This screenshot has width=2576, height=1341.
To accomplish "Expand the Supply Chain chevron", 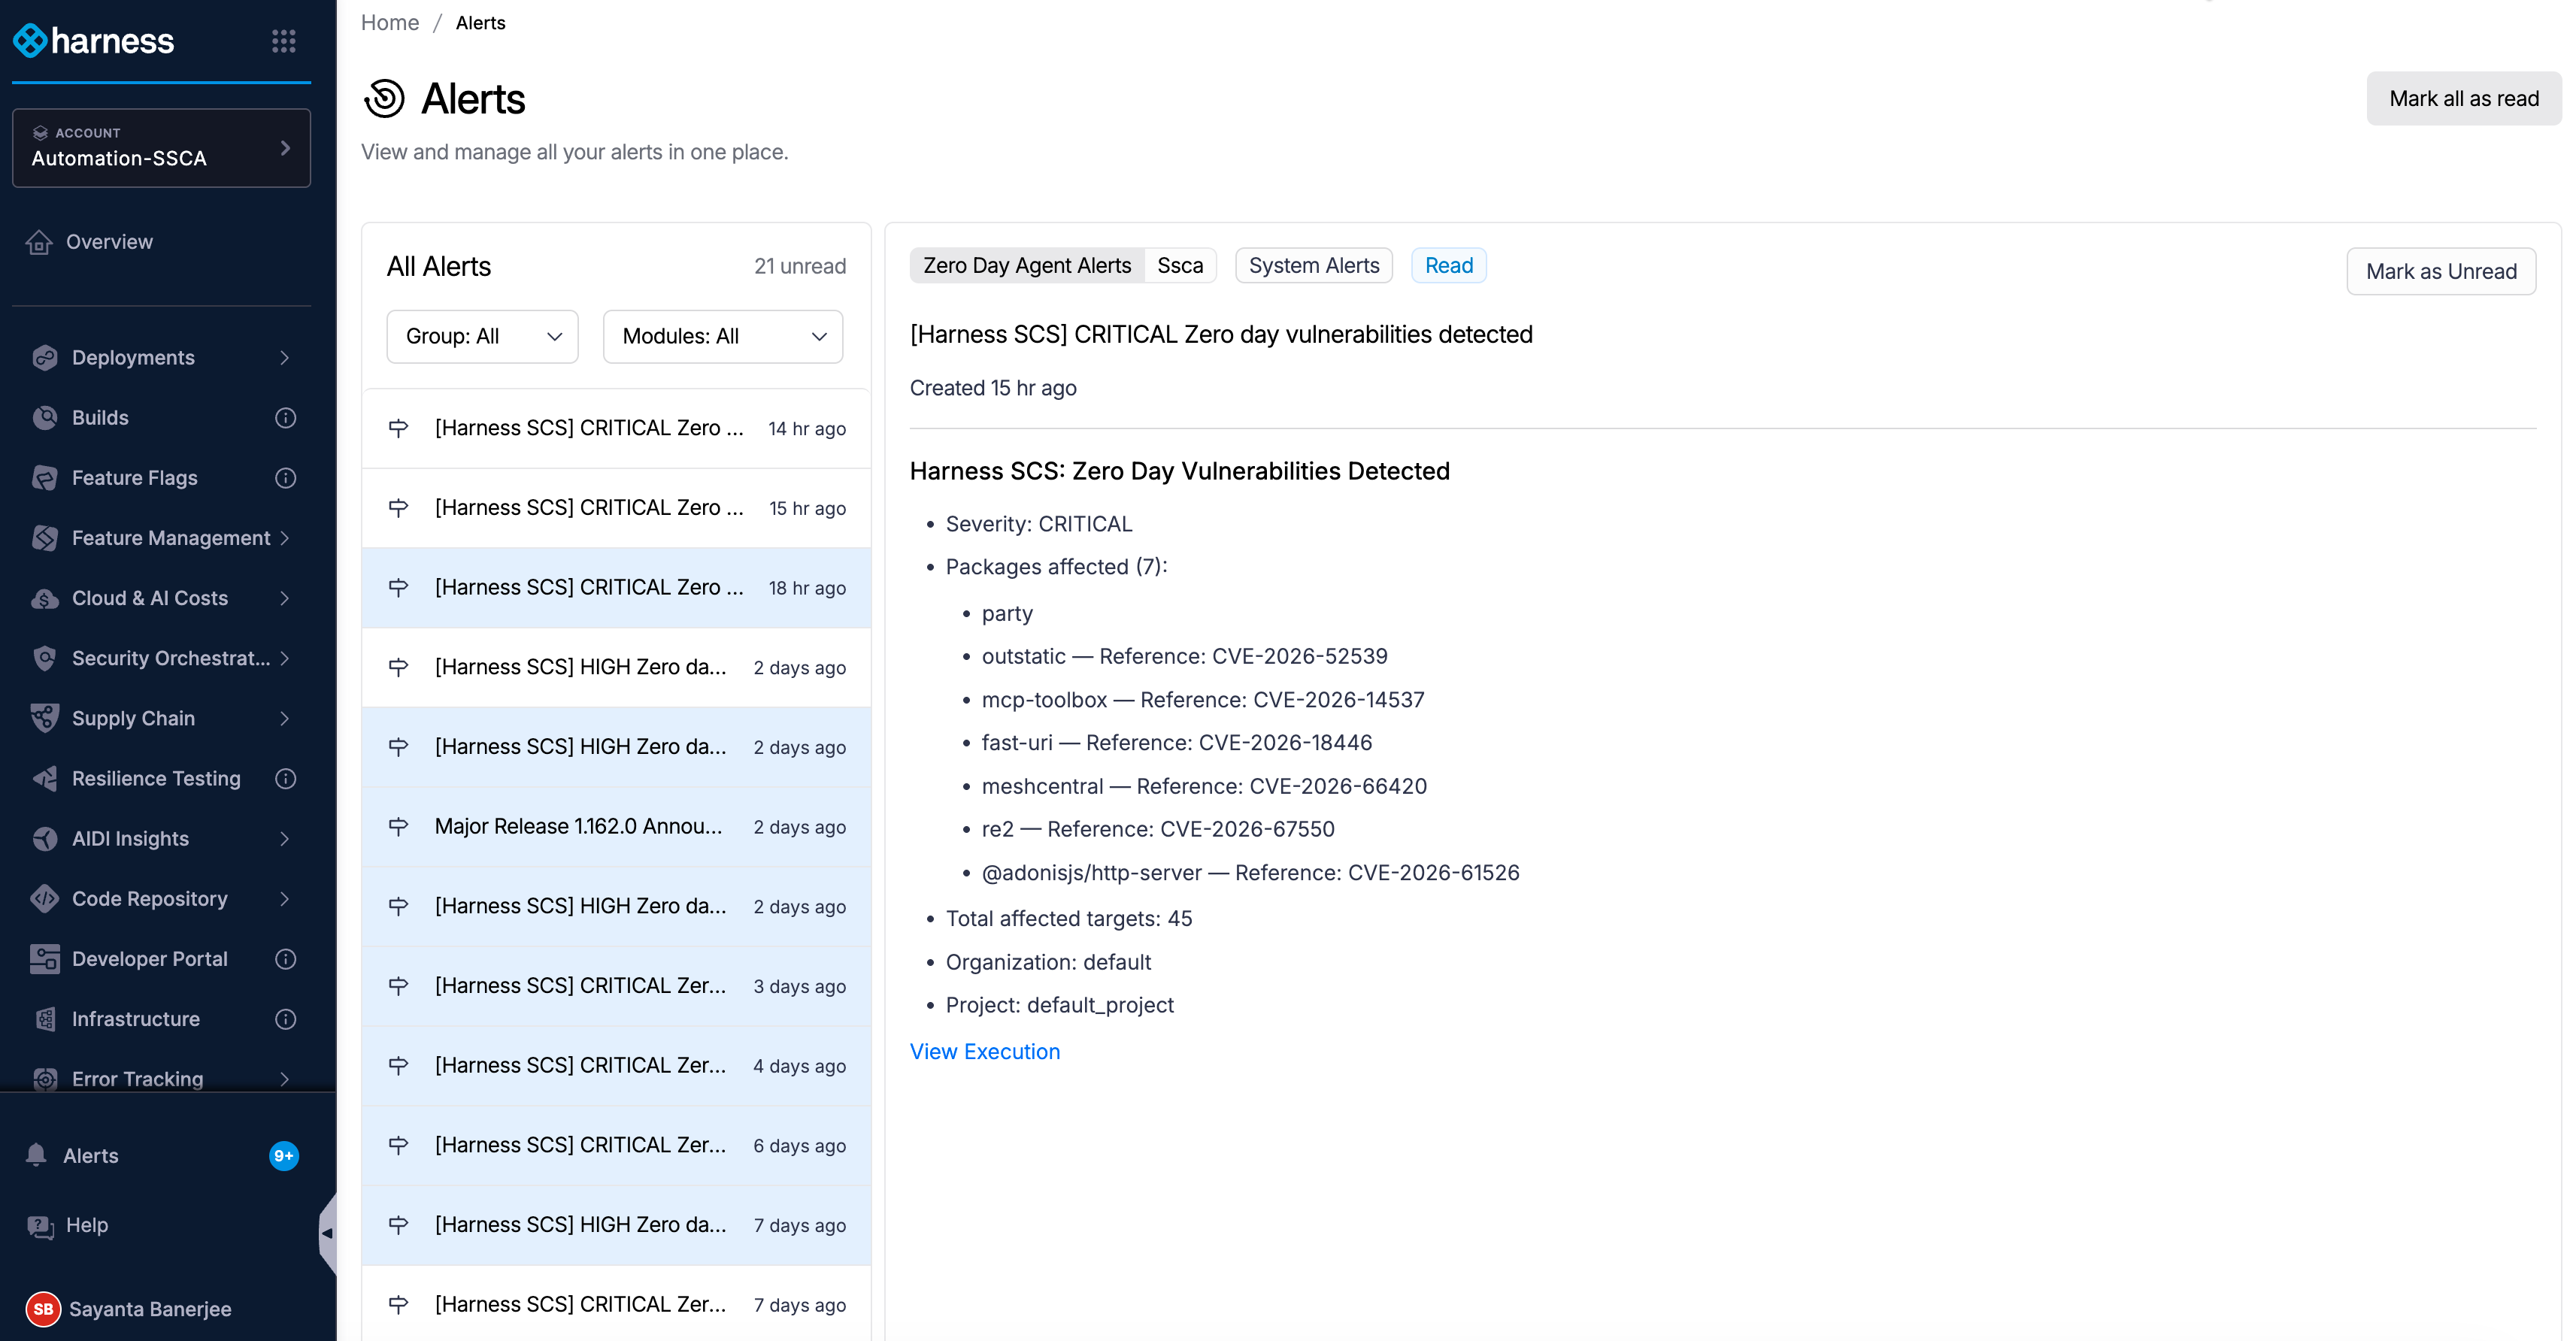I will [285, 718].
